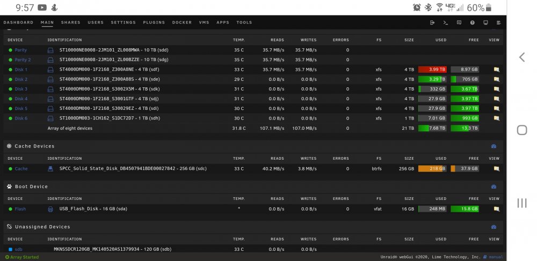Click the Cache orange 218 GB usage bar
Screen dimensions: 537x261
[432, 169]
